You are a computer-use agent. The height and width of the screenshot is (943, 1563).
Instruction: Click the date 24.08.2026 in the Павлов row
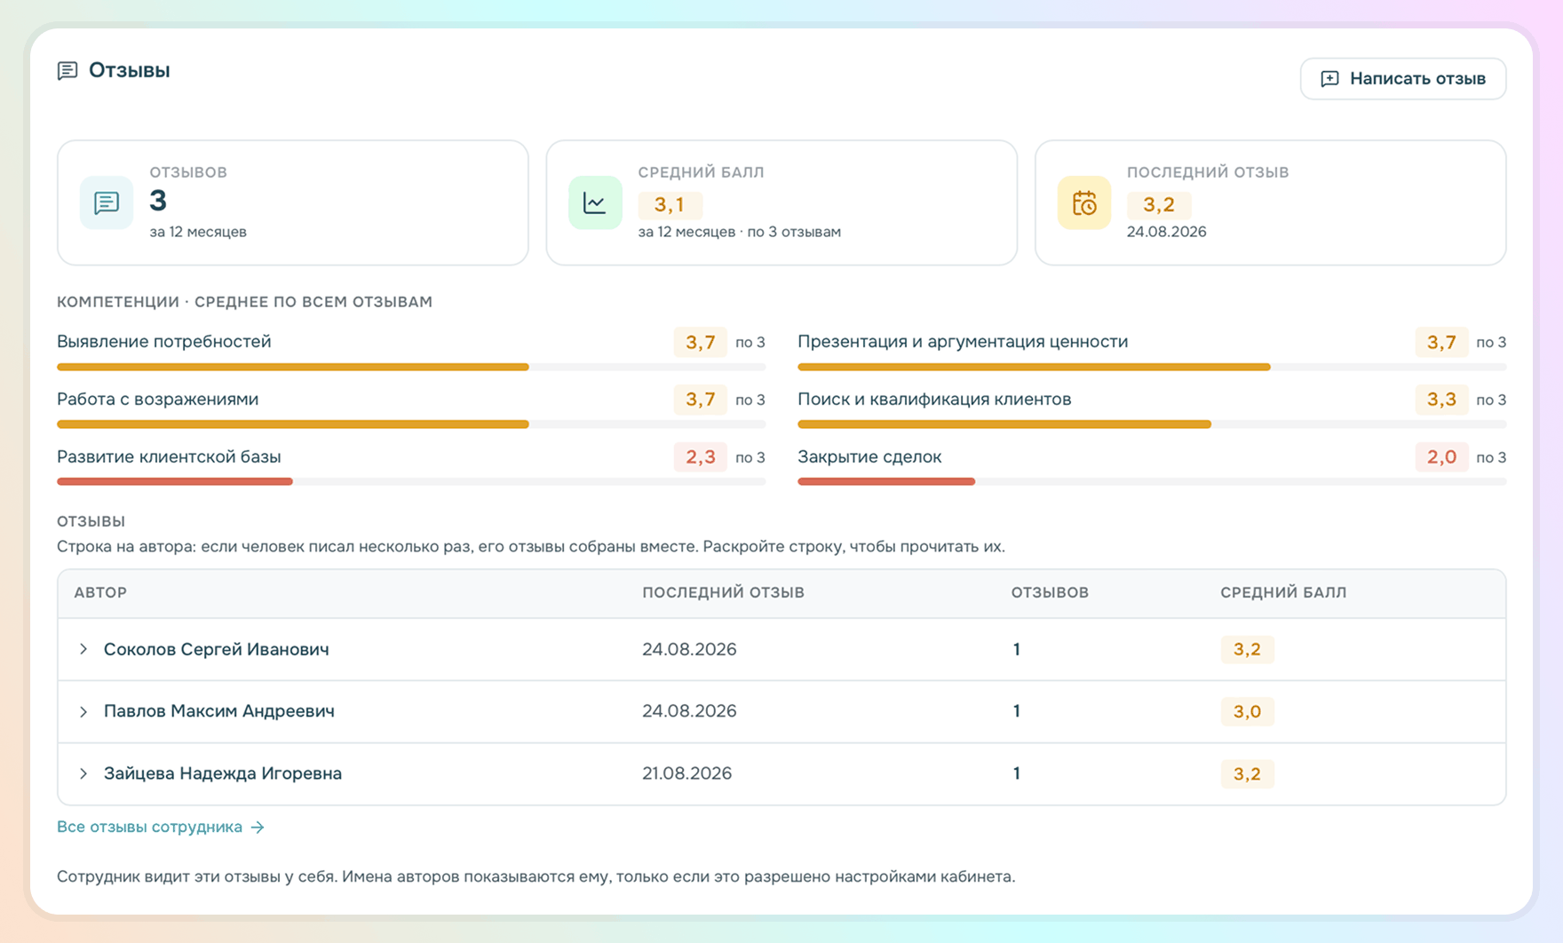[689, 711]
